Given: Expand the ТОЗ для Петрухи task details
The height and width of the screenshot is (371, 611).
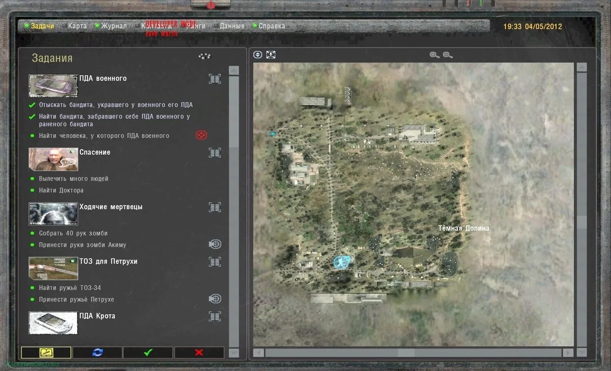Looking at the screenshot, I should (x=215, y=262).
